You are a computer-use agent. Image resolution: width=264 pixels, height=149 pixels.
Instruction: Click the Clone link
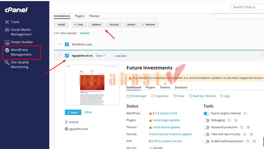(179, 96)
